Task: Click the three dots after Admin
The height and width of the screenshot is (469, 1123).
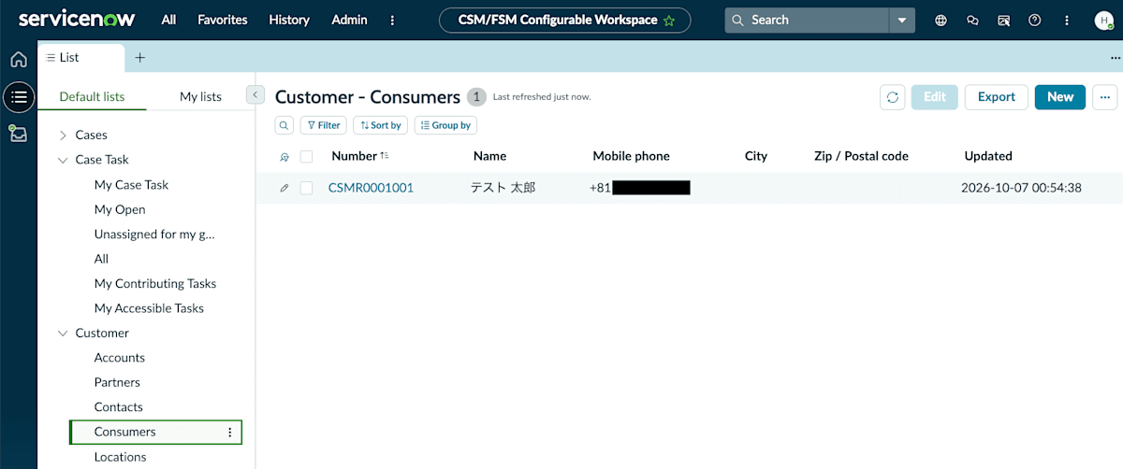Action: (392, 20)
